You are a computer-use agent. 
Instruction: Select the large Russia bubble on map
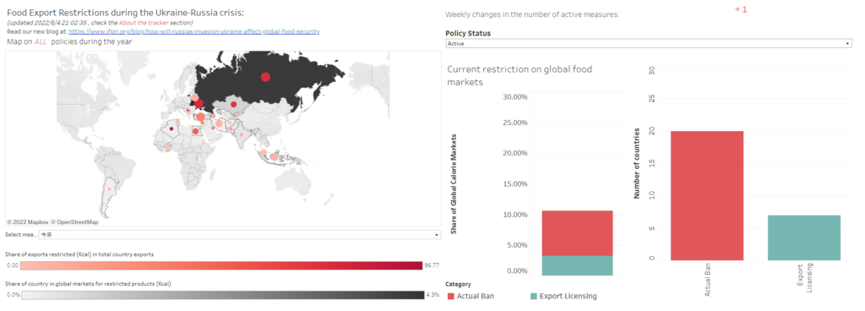coord(265,77)
